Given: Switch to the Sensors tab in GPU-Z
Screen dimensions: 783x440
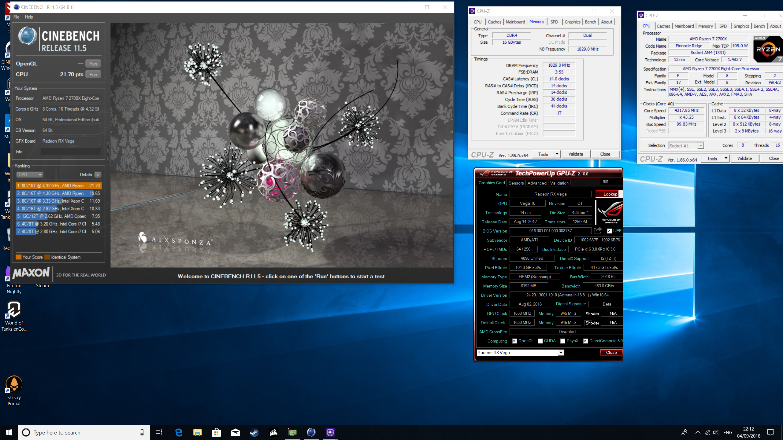Looking at the screenshot, I should coord(516,183).
